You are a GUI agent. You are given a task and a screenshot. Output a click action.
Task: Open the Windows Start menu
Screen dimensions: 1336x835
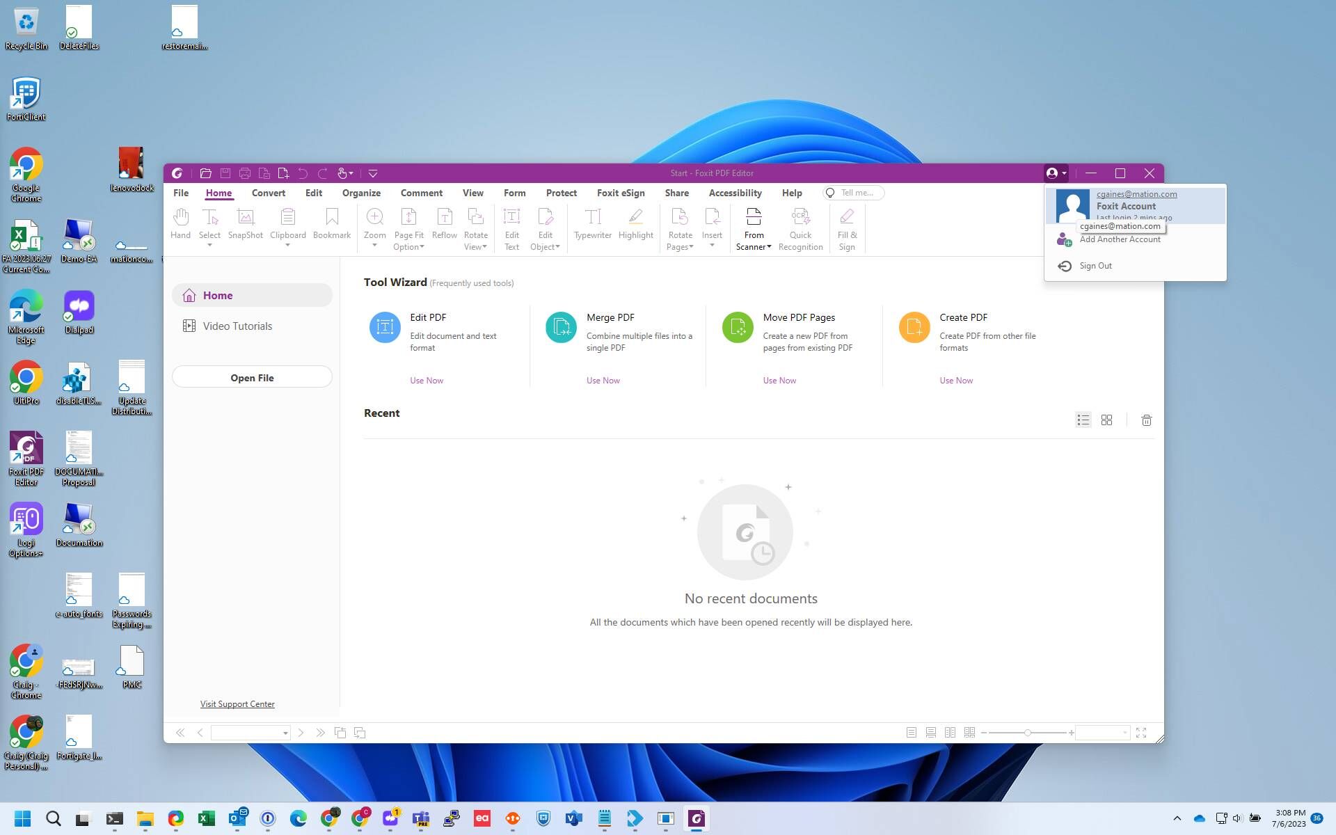(x=23, y=818)
